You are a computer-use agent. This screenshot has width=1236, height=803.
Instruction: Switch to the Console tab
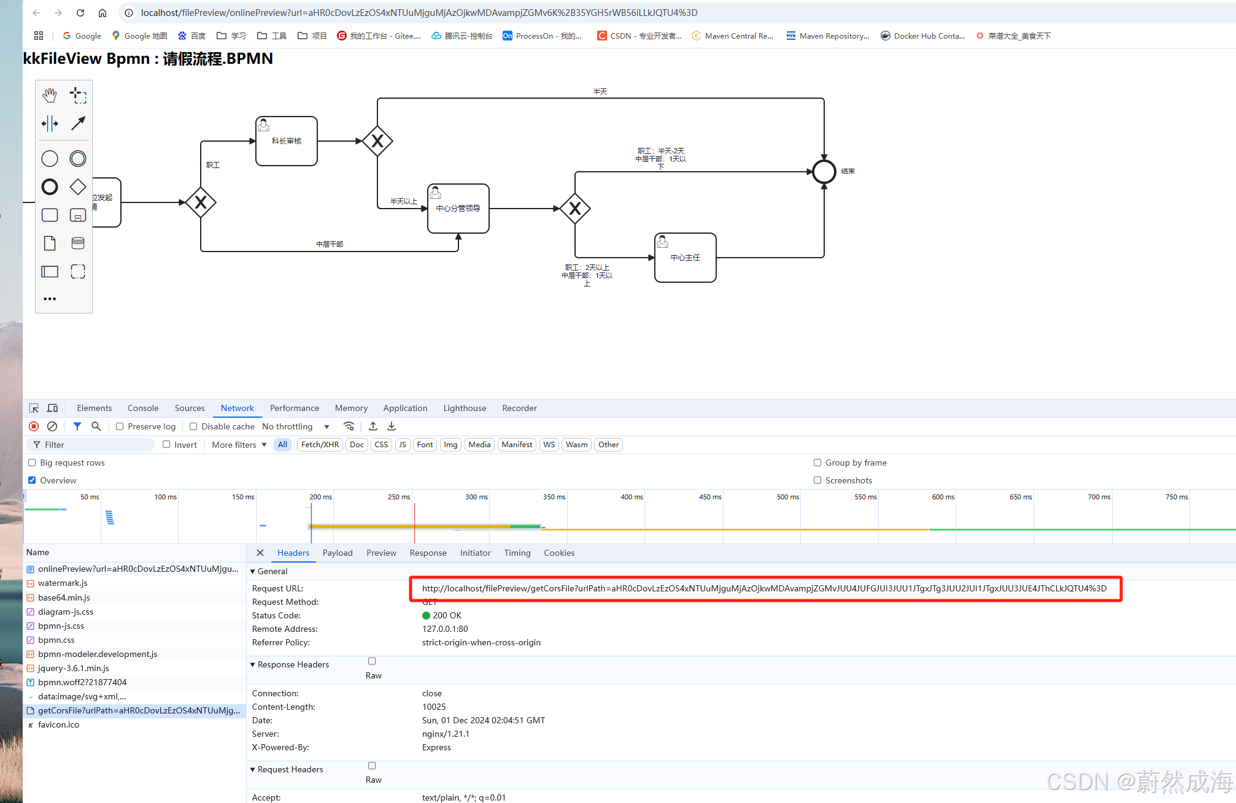point(143,408)
